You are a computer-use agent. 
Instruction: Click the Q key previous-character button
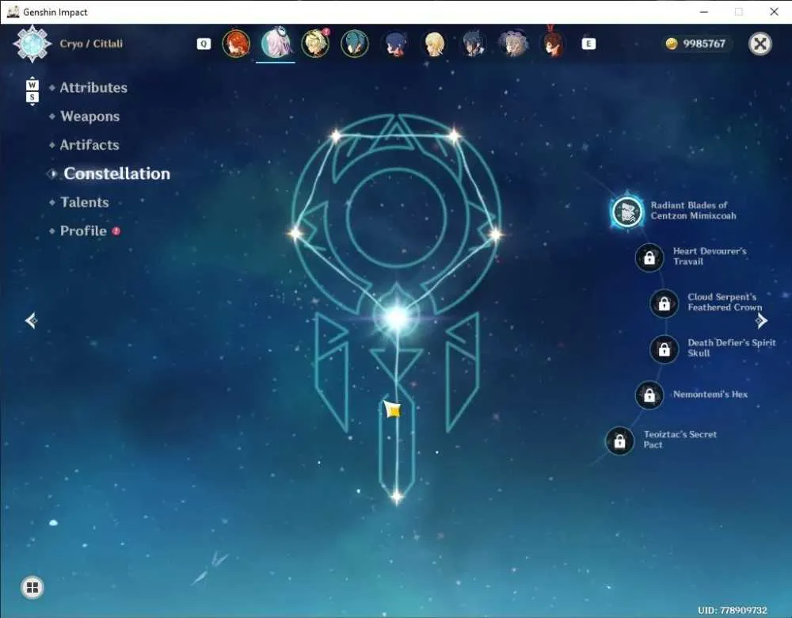coord(204,44)
